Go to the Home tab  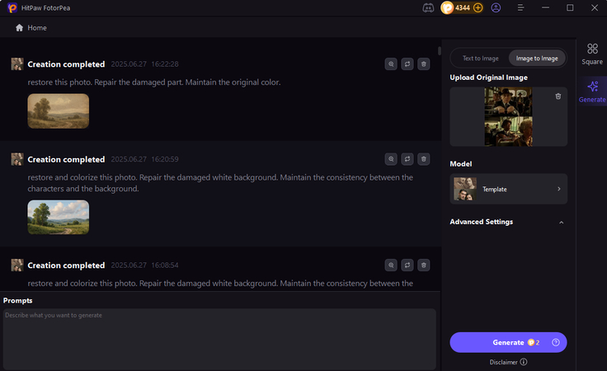coord(31,27)
